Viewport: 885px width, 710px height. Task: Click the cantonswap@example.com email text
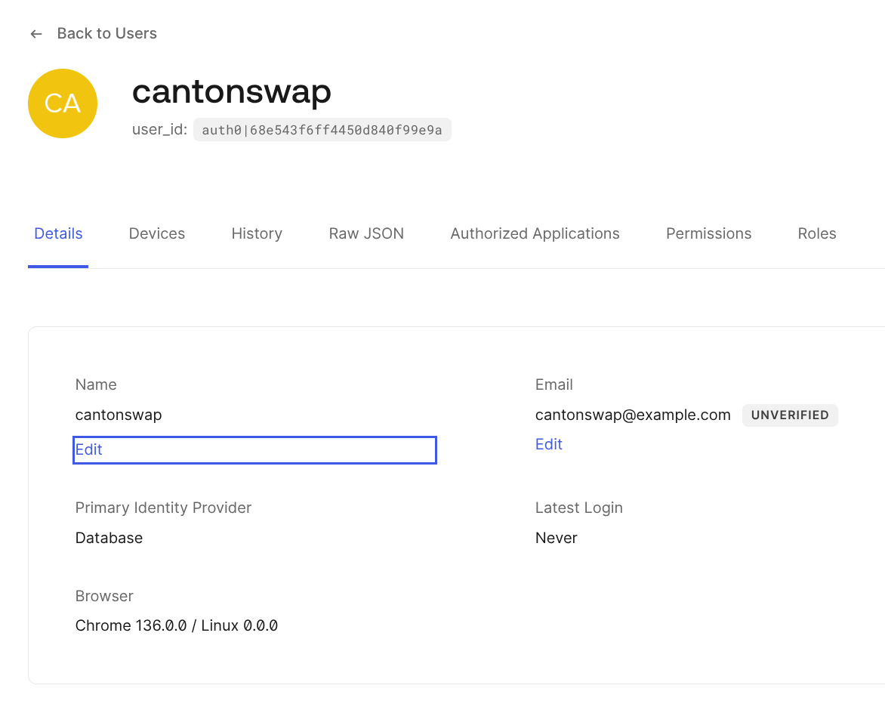coord(633,415)
